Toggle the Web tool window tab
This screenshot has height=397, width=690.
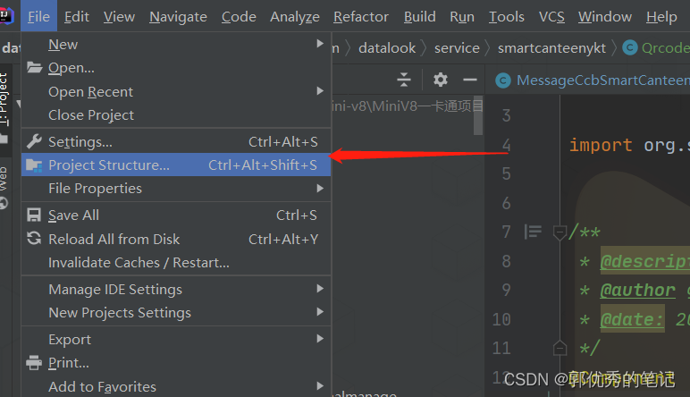(5, 185)
